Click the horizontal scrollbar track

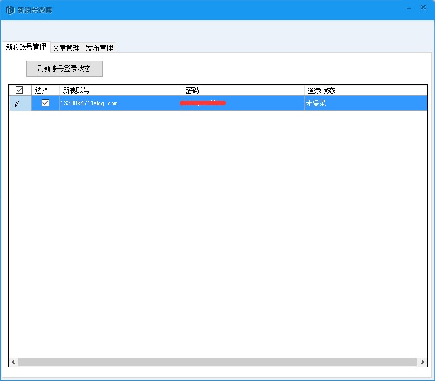tap(217, 362)
